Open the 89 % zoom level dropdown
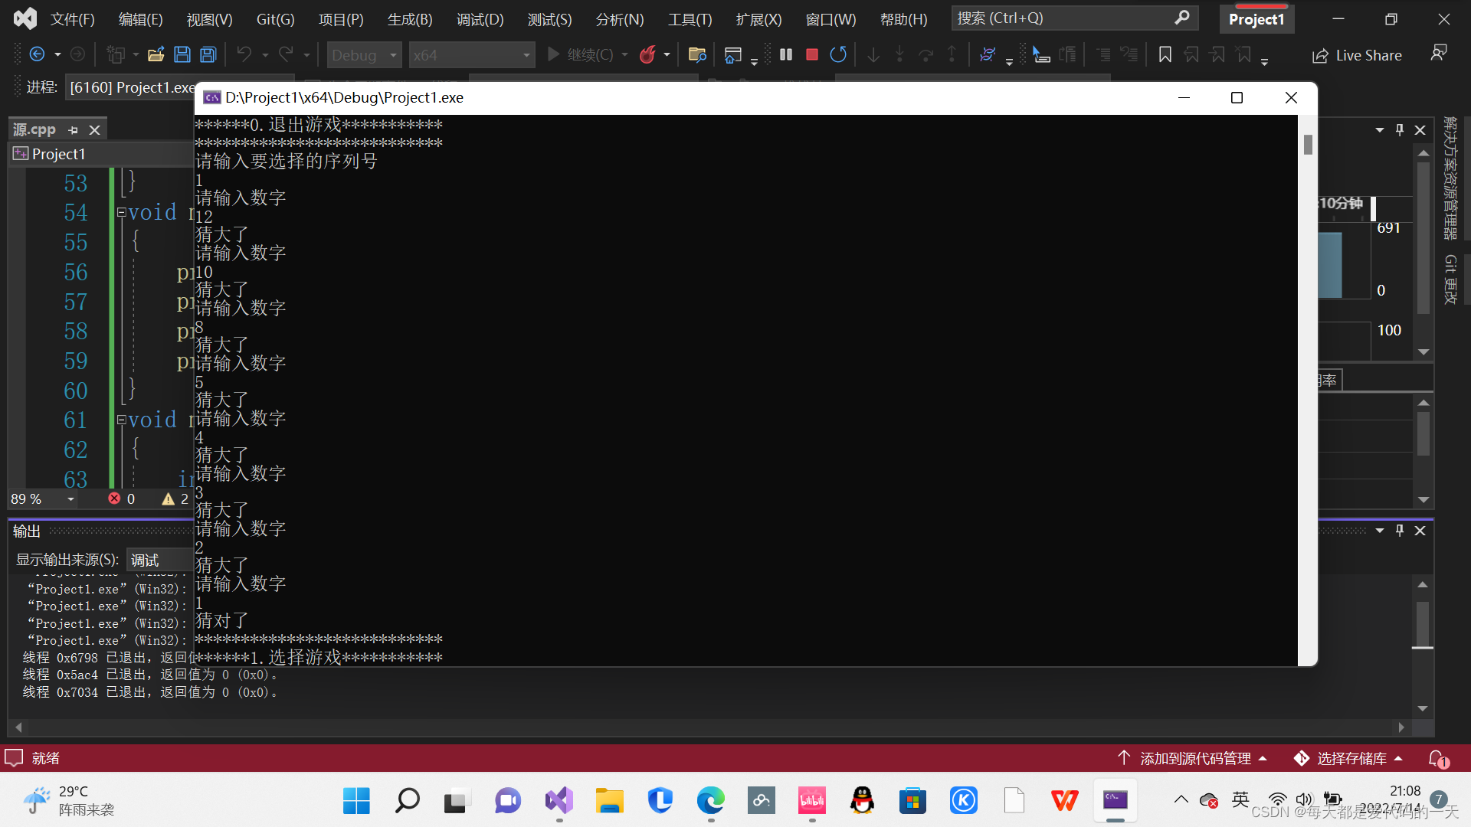Image resolution: width=1471 pixels, height=827 pixels. point(70,499)
